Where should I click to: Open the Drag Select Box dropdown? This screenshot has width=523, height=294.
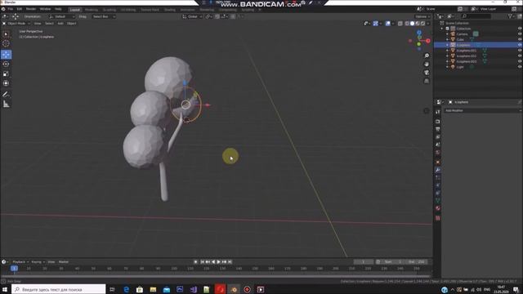tap(104, 16)
